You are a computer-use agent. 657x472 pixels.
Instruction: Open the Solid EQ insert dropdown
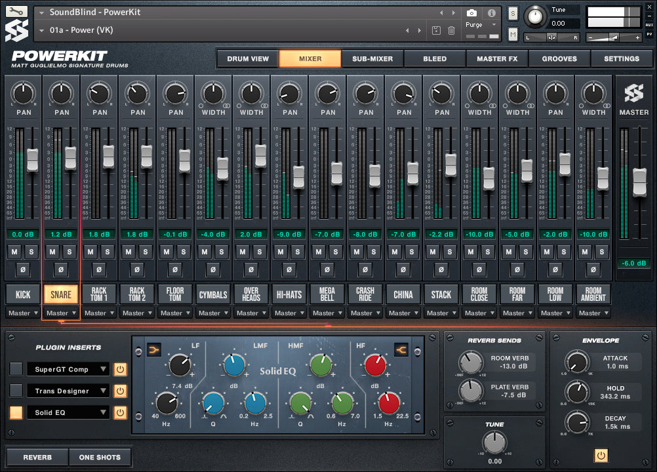[x=68, y=412]
